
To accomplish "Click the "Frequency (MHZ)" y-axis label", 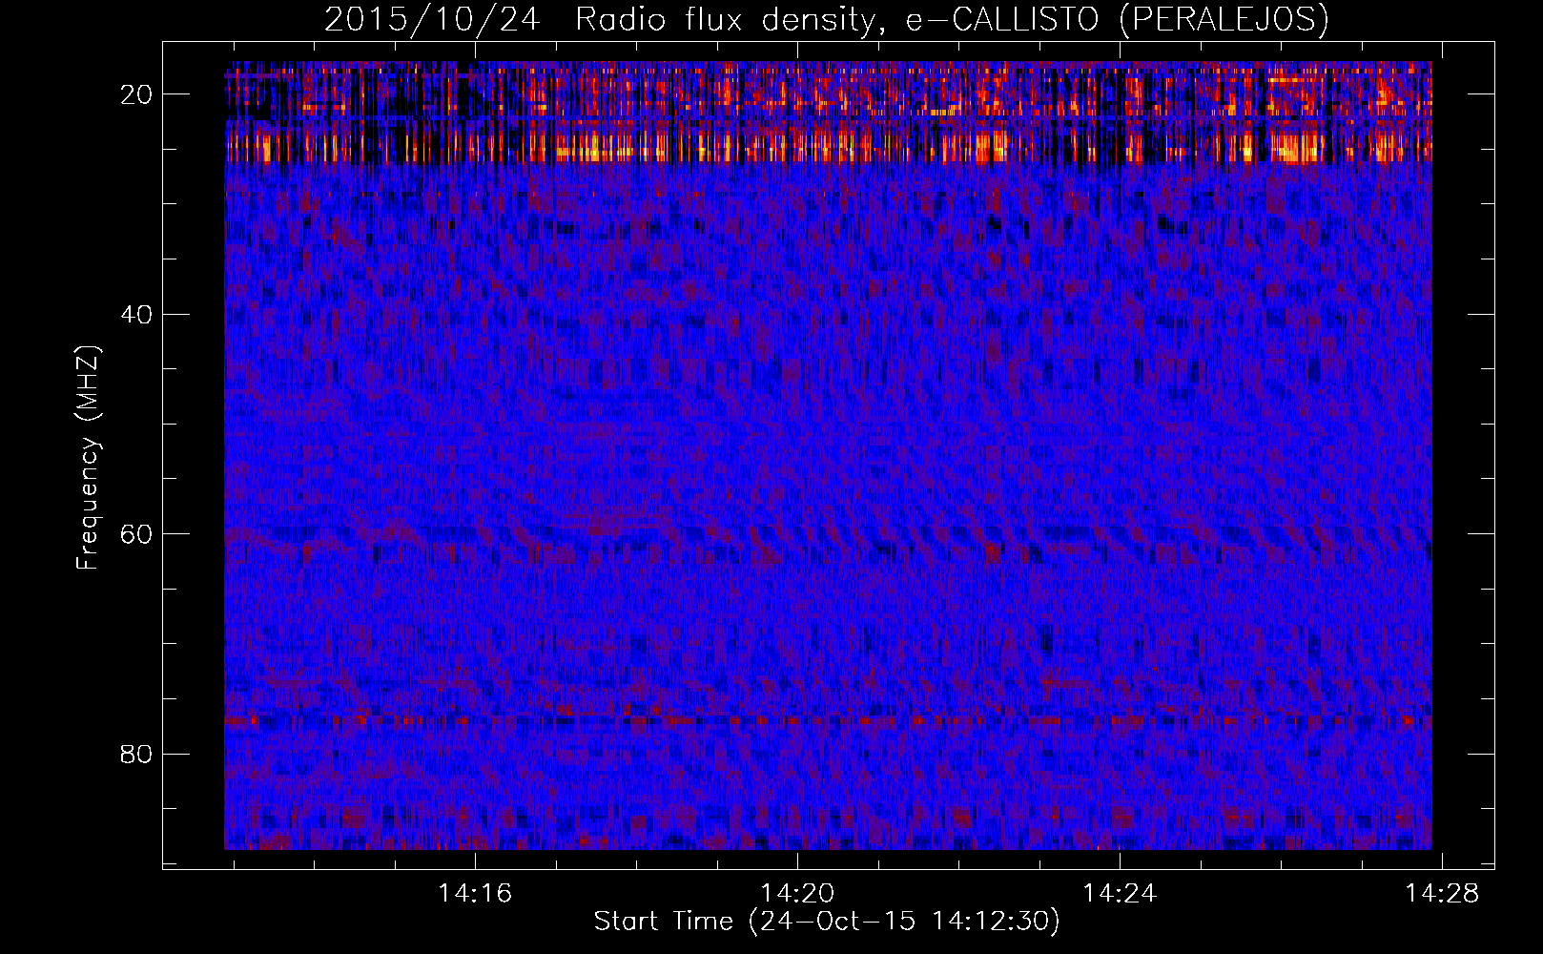I will [88, 457].
